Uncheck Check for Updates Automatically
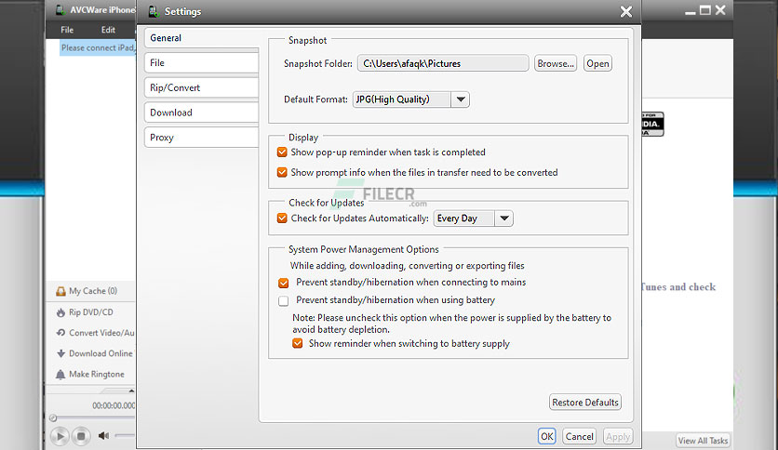 [x=282, y=218]
